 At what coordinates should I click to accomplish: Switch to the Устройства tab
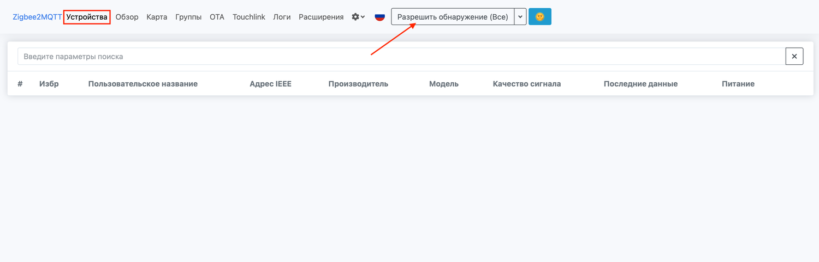pyautogui.click(x=87, y=17)
